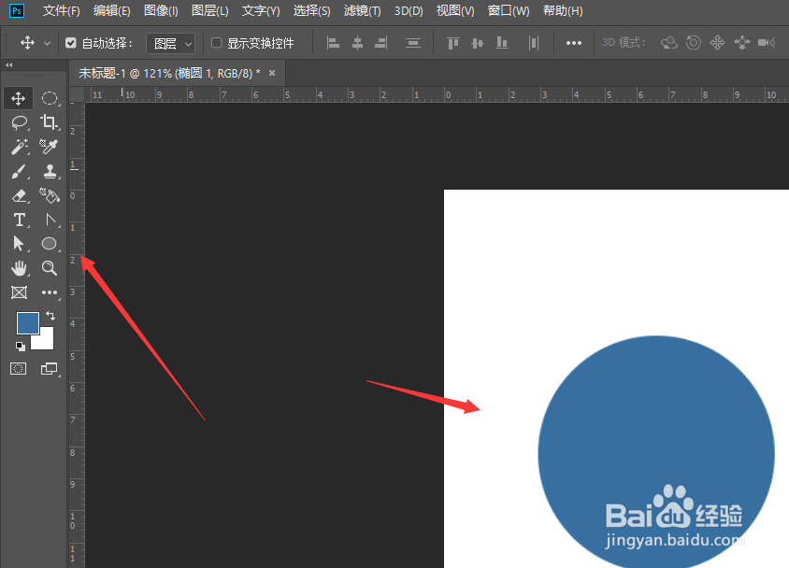Viewport: 789px width, 568px height.
Task: Change the screen mode
Action: [x=49, y=368]
